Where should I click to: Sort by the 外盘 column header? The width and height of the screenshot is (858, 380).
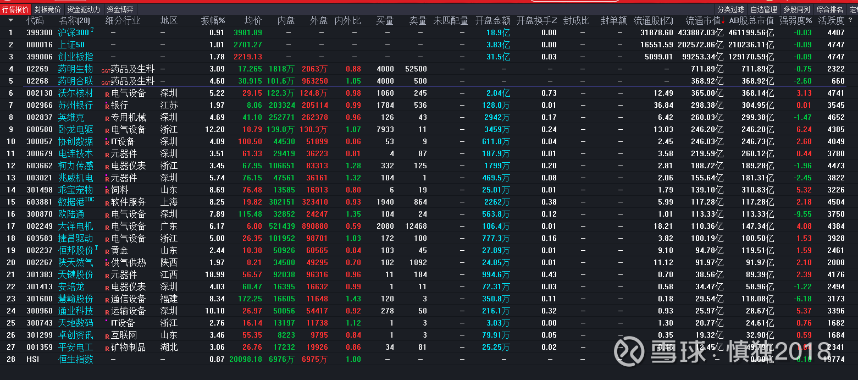coord(319,20)
